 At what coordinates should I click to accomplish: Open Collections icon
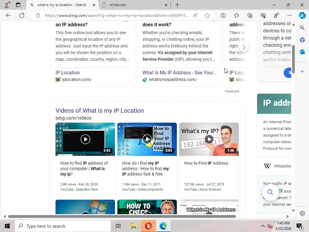click(250, 15)
